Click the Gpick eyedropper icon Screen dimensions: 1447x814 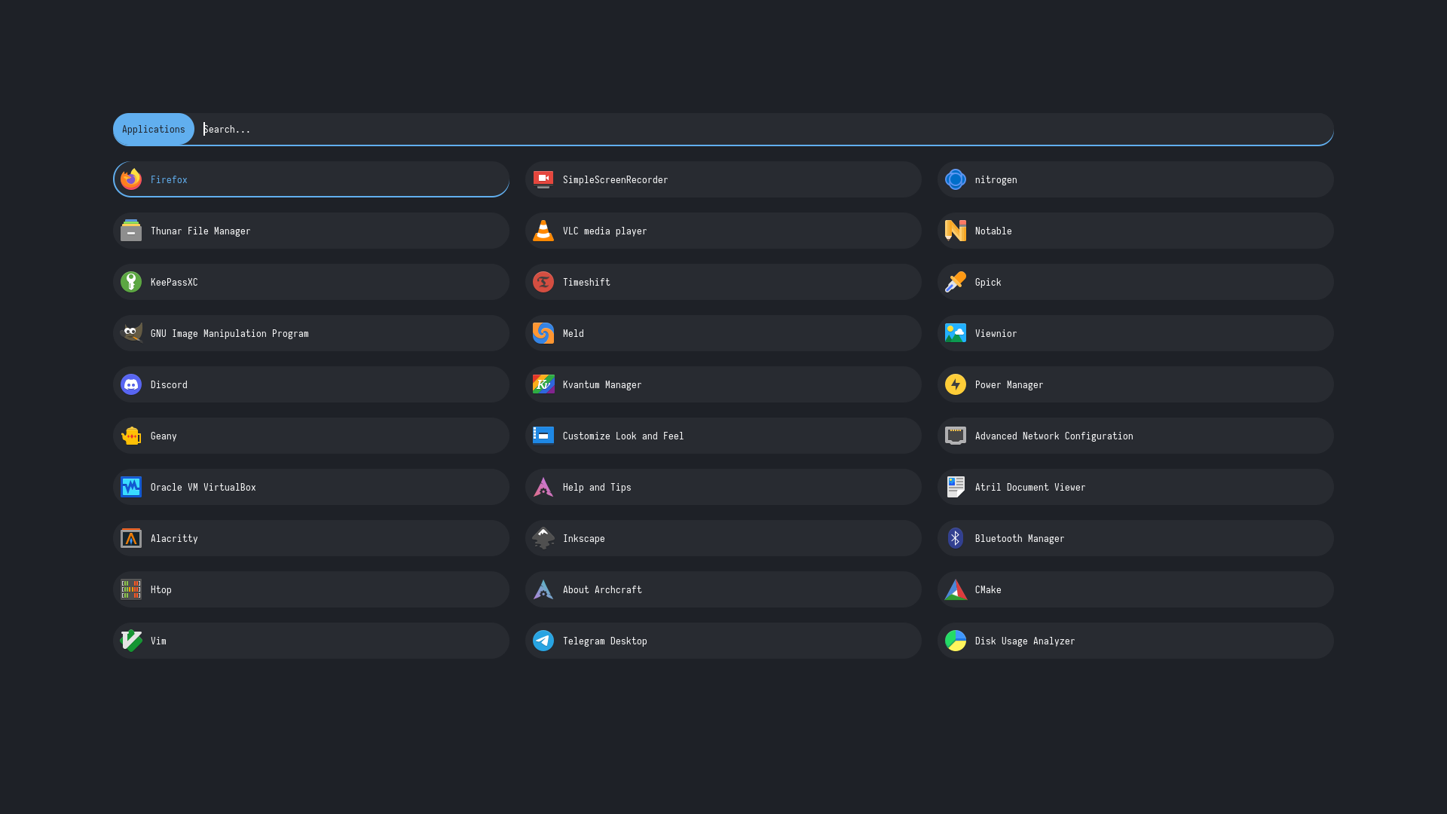955,282
